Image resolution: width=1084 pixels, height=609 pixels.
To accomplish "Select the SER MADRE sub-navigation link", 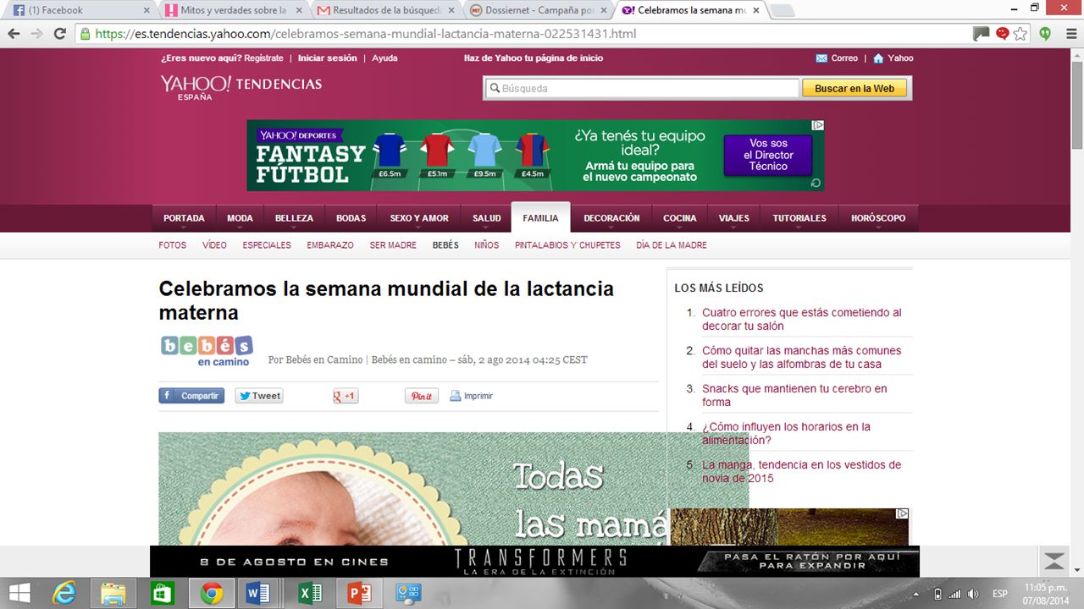I will click(x=393, y=245).
